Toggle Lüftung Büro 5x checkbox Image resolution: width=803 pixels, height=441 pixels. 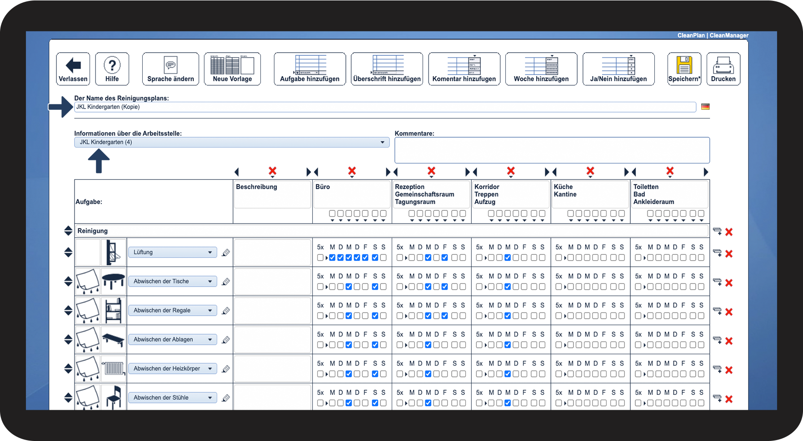pos(320,258)
